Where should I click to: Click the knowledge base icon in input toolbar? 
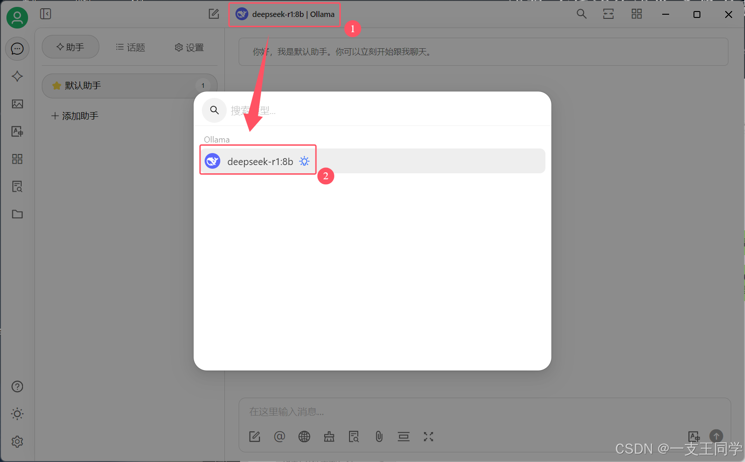pyautogui.click(x=354, y=437)
